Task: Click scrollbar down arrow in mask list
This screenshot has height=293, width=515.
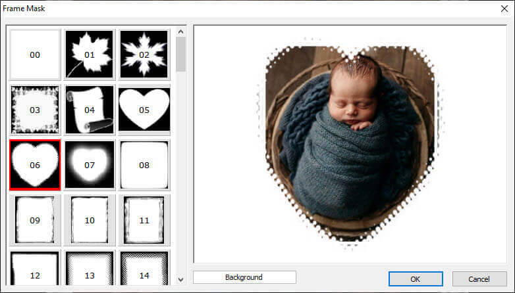Action: tap(180, 280)
